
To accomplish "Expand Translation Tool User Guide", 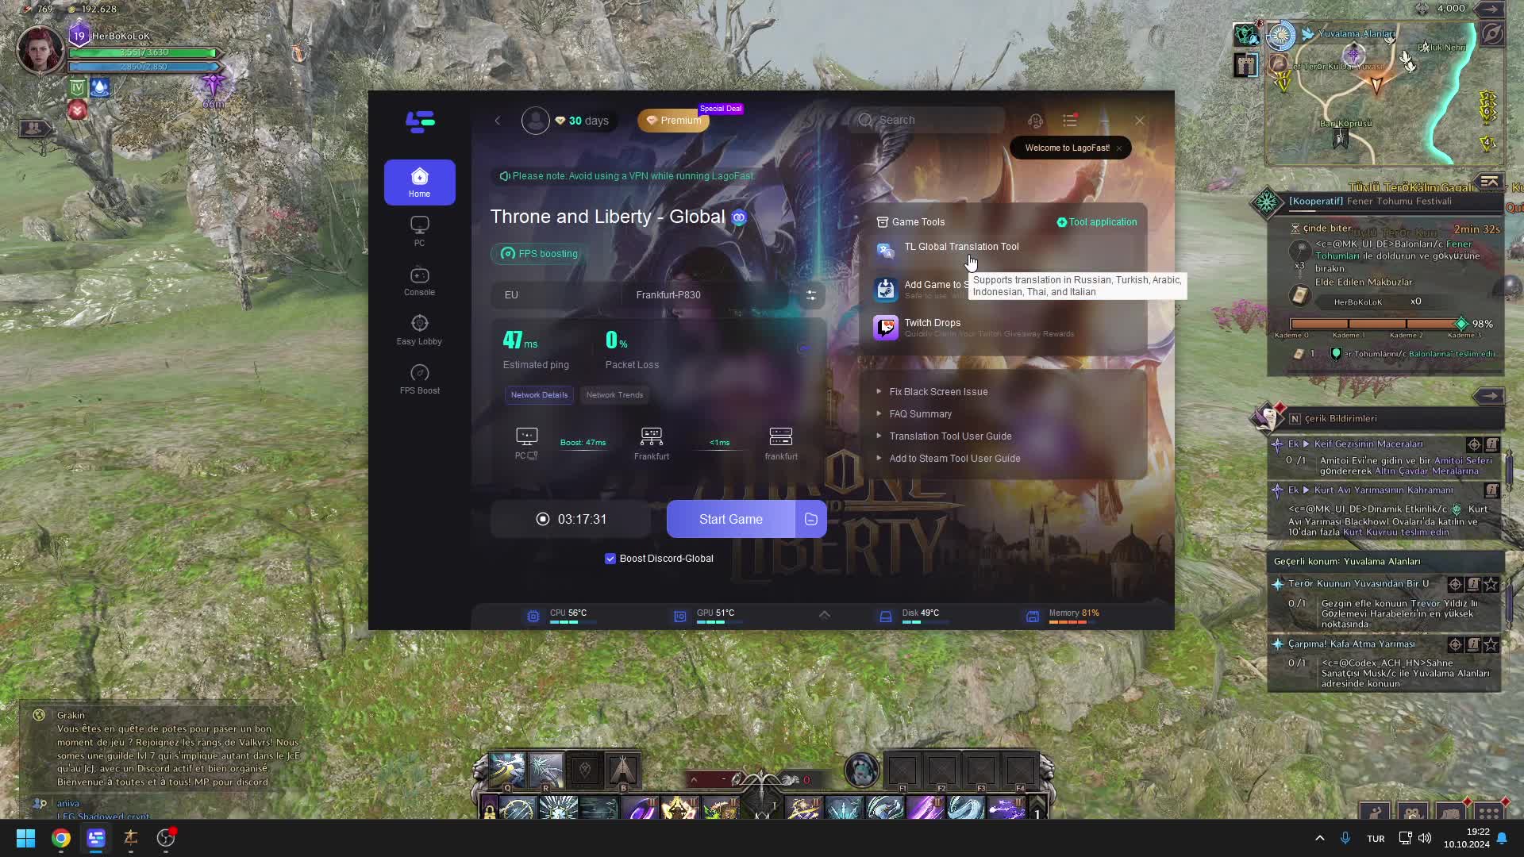I will pyautogui.click(x=950, y=436).
